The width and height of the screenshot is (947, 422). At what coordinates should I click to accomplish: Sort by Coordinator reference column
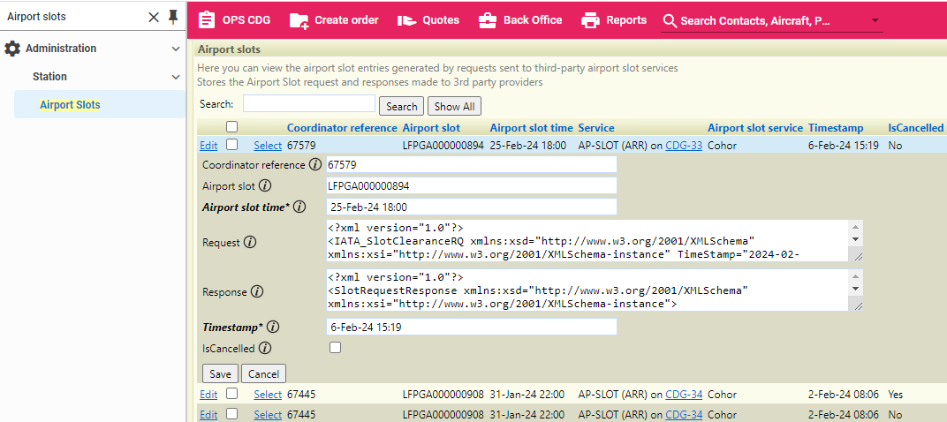tap(342, 128)
